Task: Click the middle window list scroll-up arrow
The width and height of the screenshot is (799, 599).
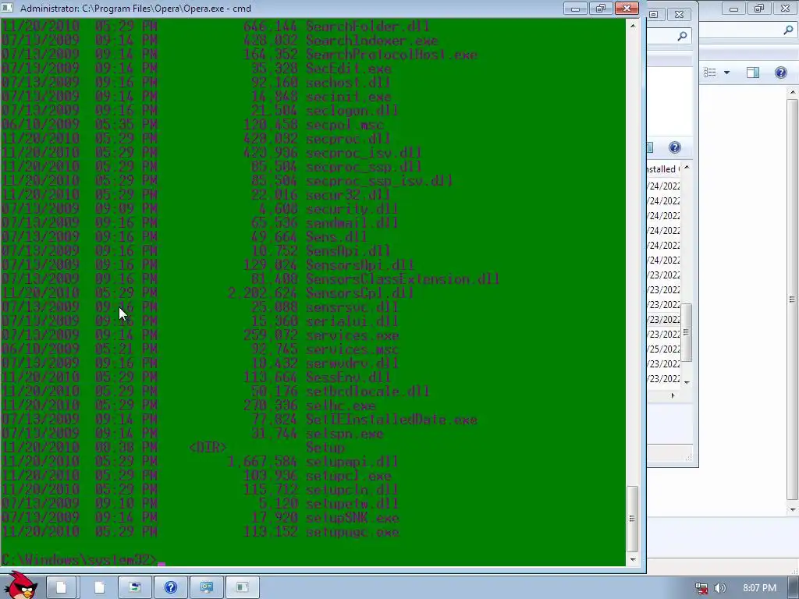Action: (x=687, y=167)
